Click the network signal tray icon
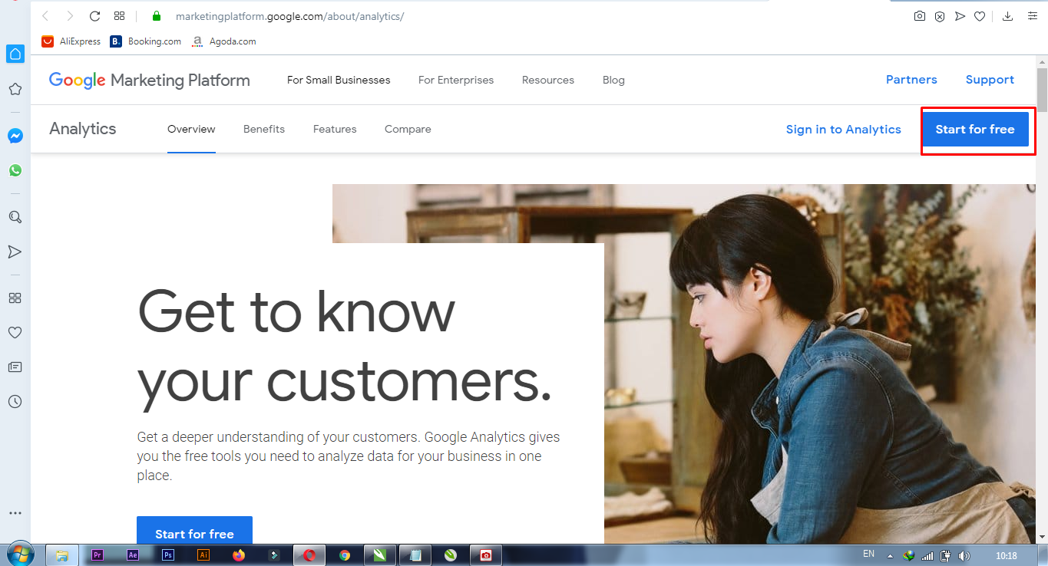The height and width of the screenshot is (566, 1048). (x=927, y=555)
